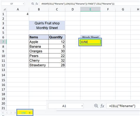Select row 1 header
Screen dimensions: 140x116
point(3,14)
